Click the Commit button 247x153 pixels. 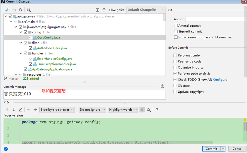coord(211,149)
